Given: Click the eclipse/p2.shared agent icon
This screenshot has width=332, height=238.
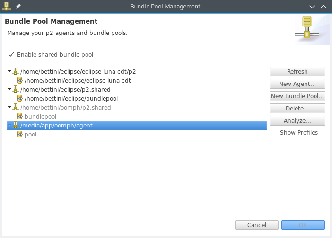Looking at the screenshot, I should click(16, 89).
